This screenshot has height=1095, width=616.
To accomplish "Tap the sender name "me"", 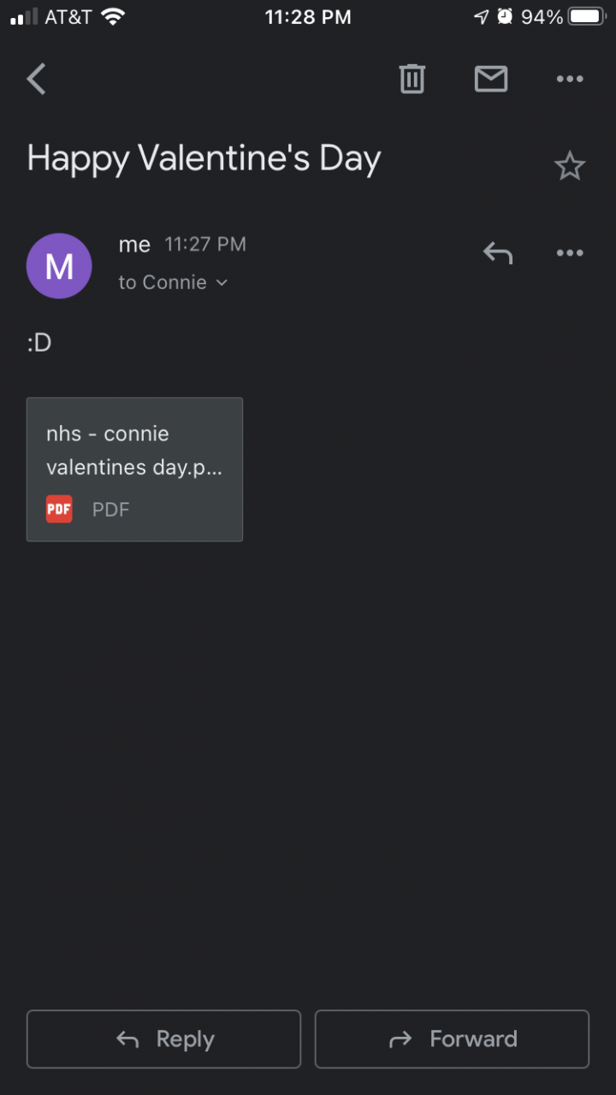I will coord(134,245).
